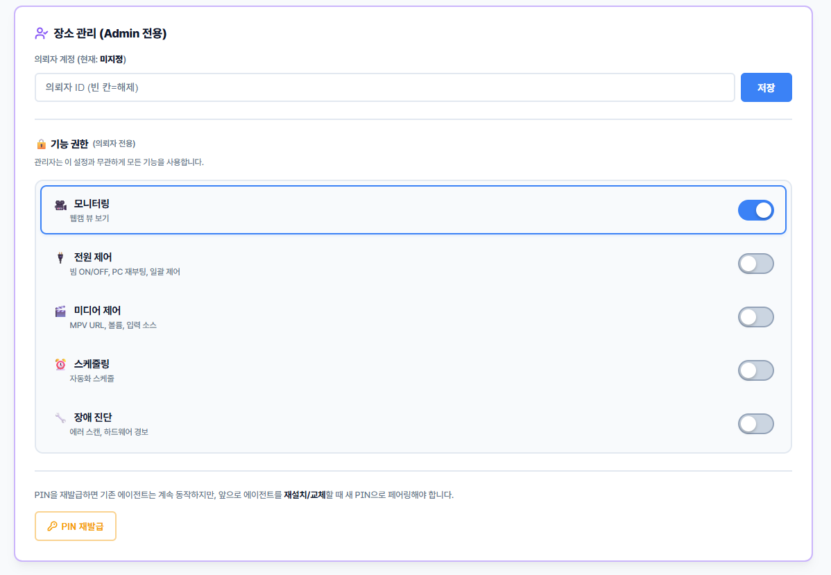Image resolution: width=831 pixels, height=575 pixels.
Task: Turn on 장애 진단 toggle
Action: (x=755, y=424)
